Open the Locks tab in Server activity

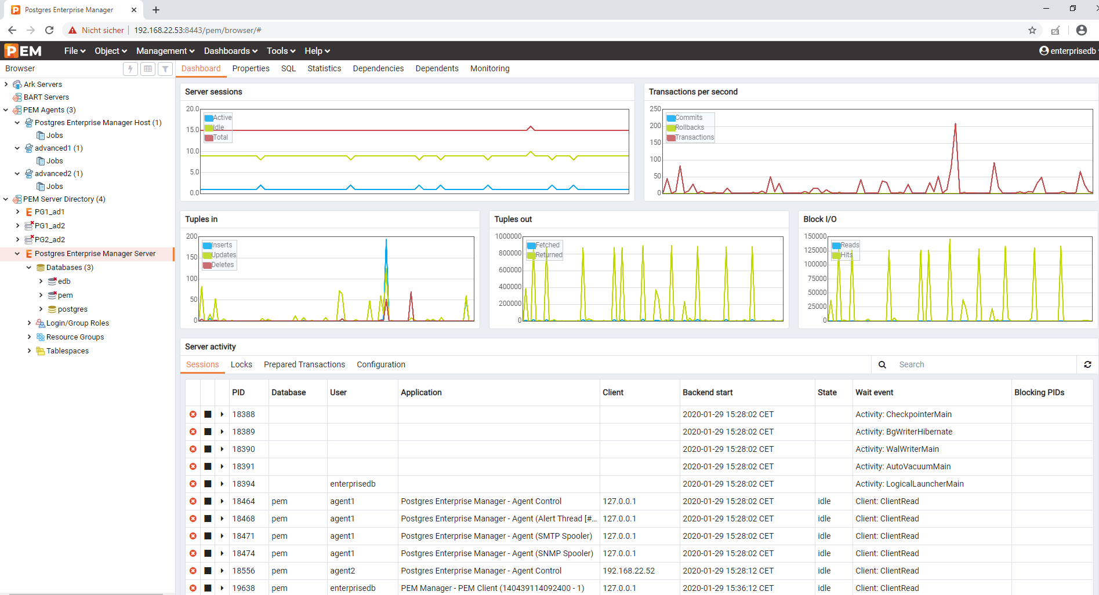click(241, 364)
